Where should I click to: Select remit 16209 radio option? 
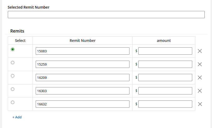(13, 76)
